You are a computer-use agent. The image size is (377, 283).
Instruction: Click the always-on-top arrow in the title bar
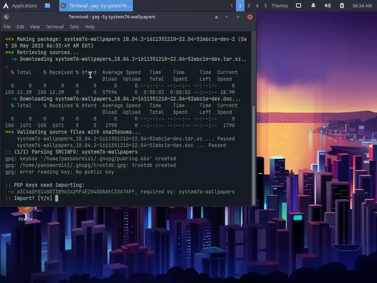(x=216, y=17)
